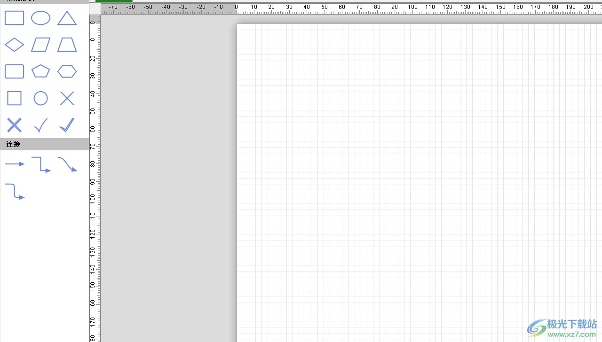Collapse the 连接 section header
Screen dimensions: 602x342
click(x=44, y=144)
